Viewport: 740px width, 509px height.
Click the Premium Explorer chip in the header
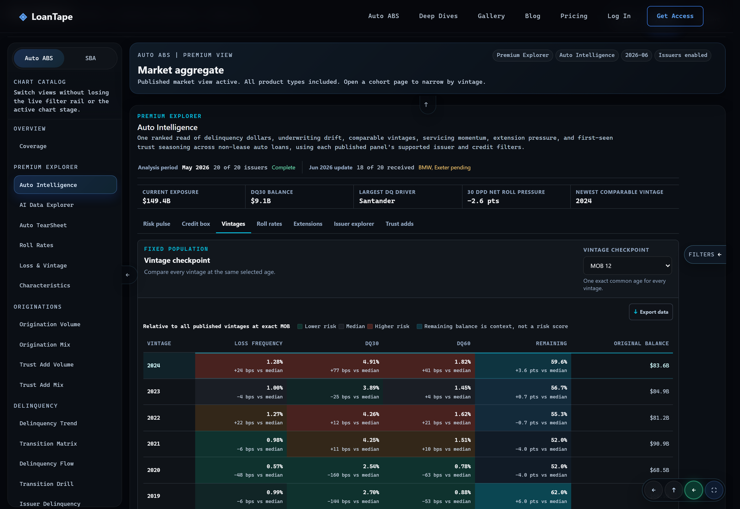point(523,56)
